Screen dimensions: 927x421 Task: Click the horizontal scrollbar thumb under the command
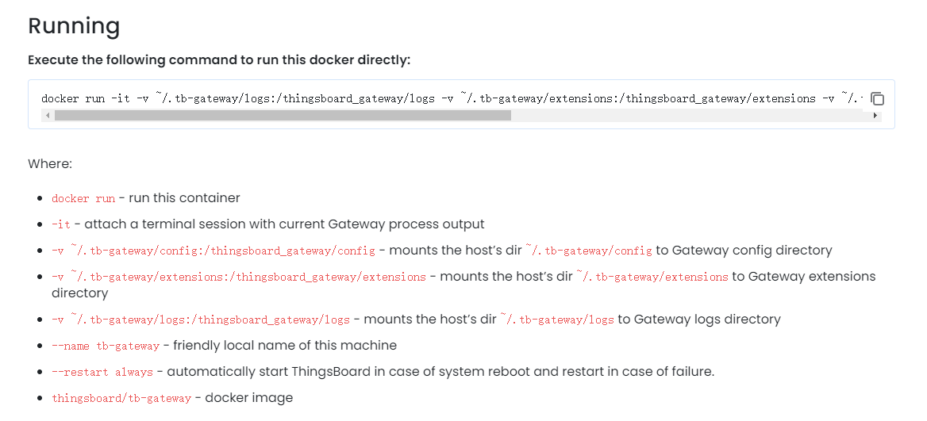[283, 116]
